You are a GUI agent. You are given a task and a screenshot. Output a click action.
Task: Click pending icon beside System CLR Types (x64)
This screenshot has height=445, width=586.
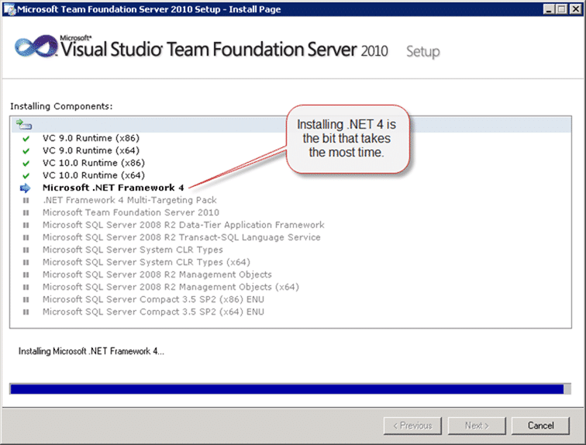pyautogui.click(x=26, y=262)
